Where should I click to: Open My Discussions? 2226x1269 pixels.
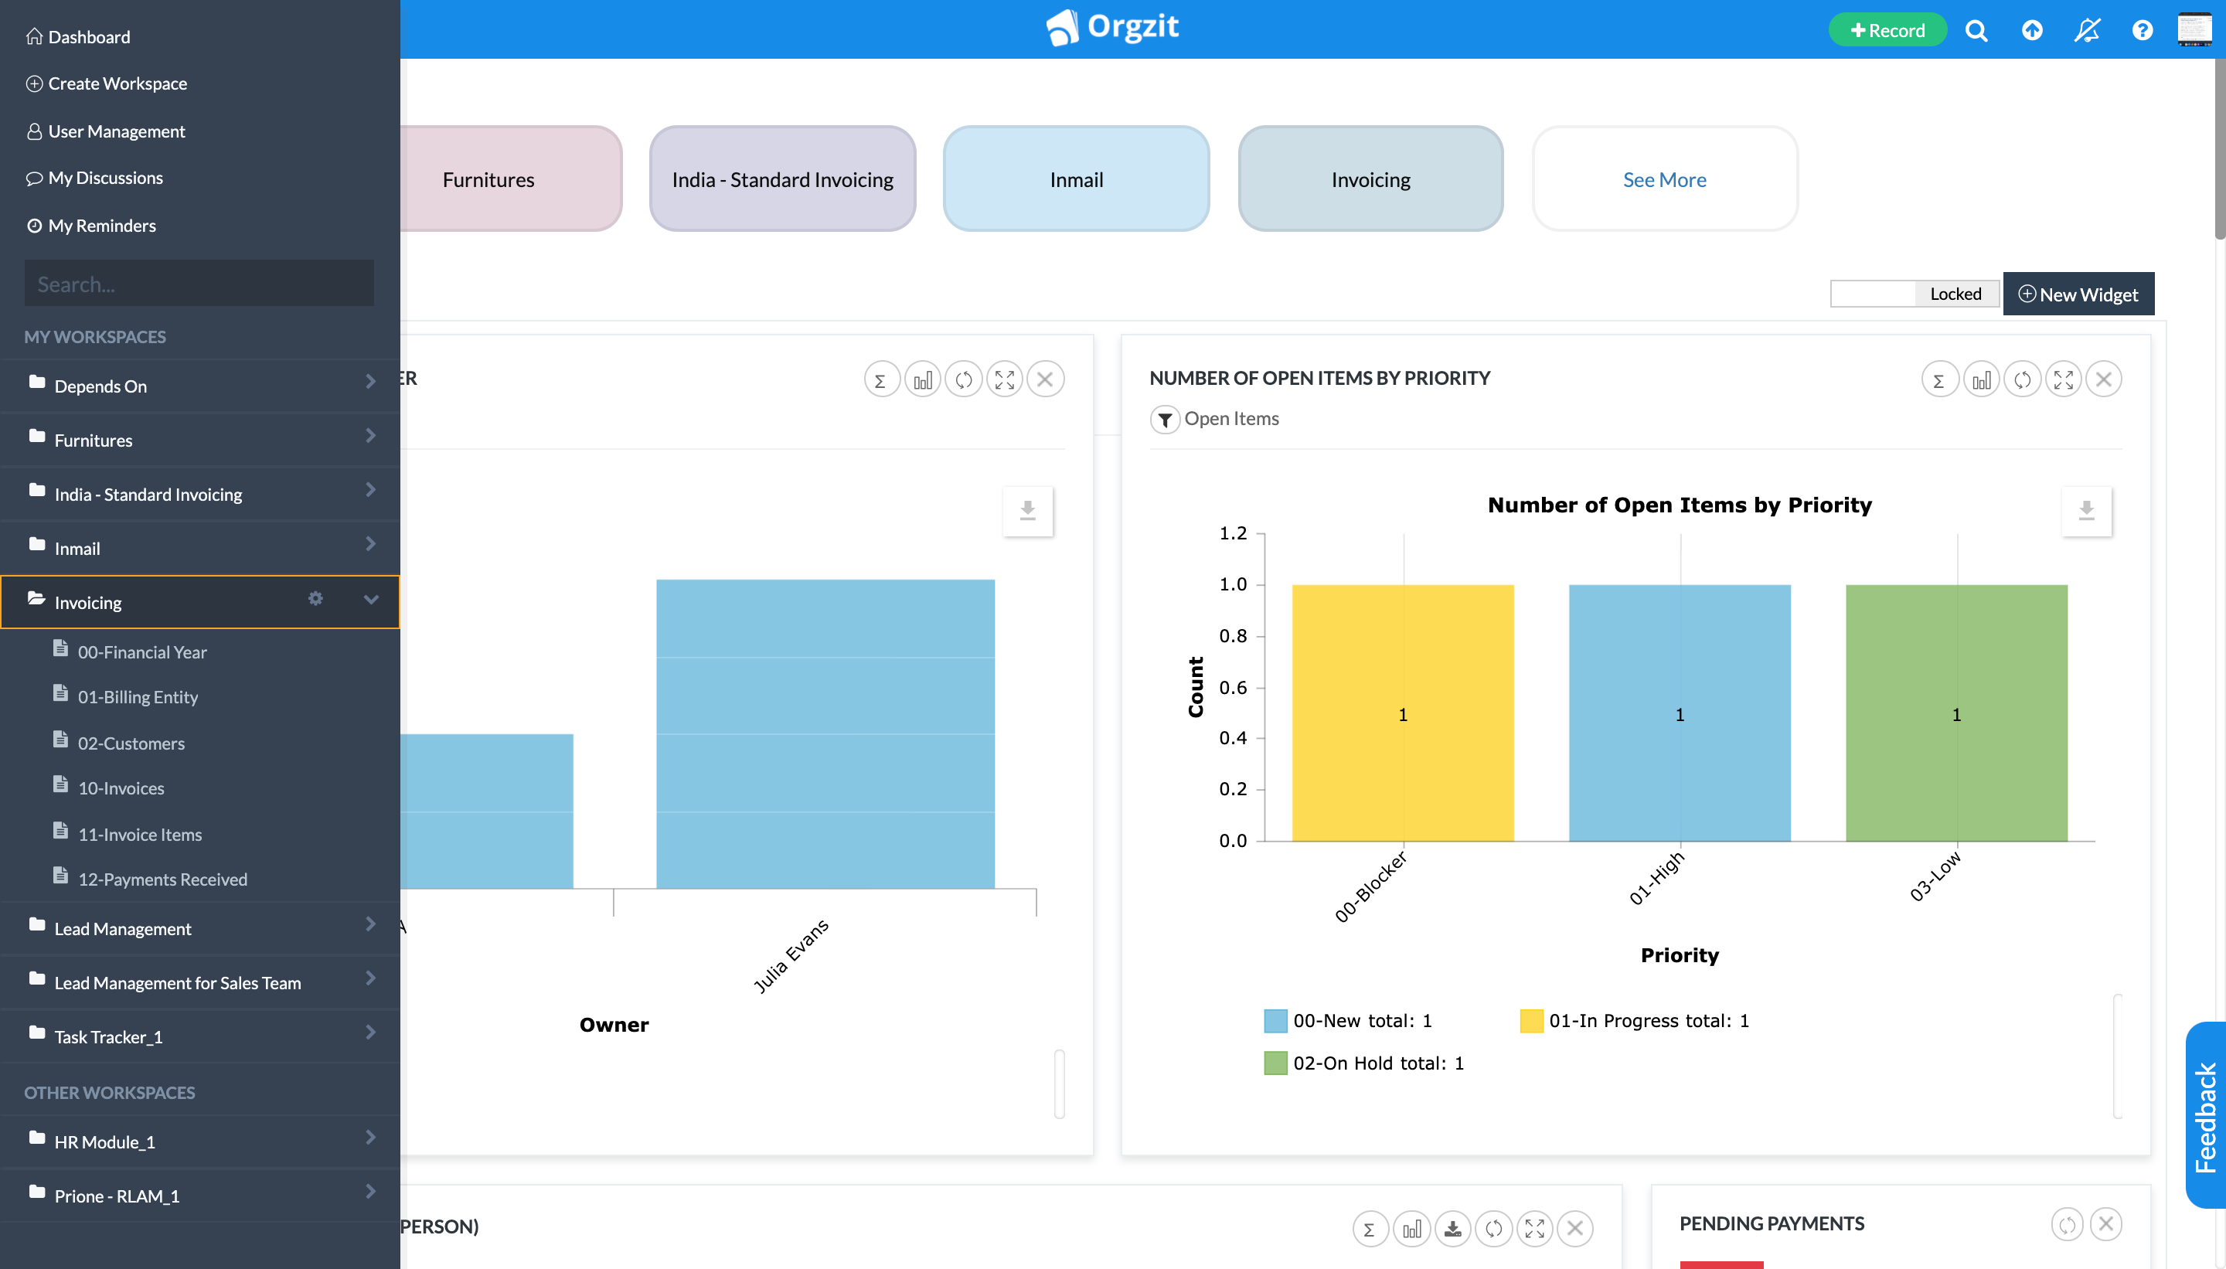(95, 178)
